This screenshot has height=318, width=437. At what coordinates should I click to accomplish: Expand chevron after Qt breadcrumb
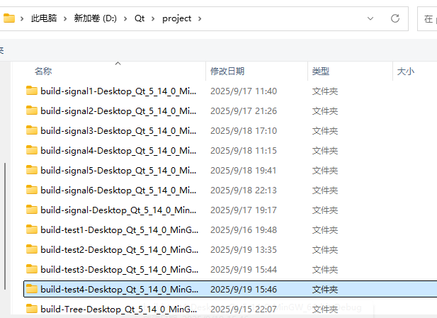click(153, 18)
